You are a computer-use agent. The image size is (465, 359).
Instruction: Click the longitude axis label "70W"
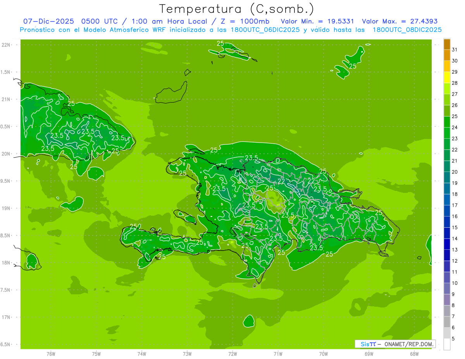pyautogui.click(x=324, y=354)
